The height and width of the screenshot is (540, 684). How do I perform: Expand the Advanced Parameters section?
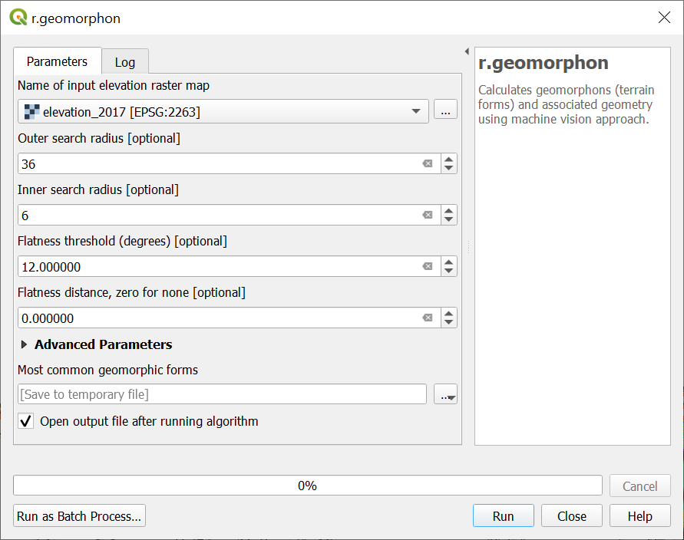[25, 345]
